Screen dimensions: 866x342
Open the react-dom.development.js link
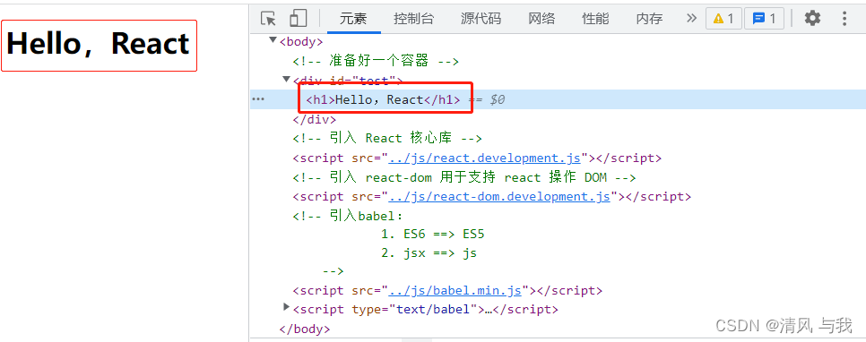(x=499, y=196)
